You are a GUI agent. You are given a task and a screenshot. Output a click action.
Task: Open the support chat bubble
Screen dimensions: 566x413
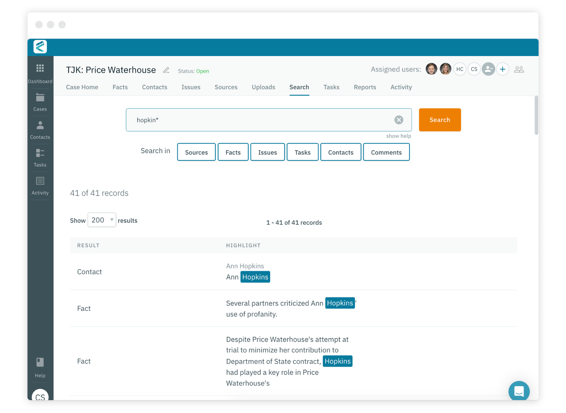point(519,391)
